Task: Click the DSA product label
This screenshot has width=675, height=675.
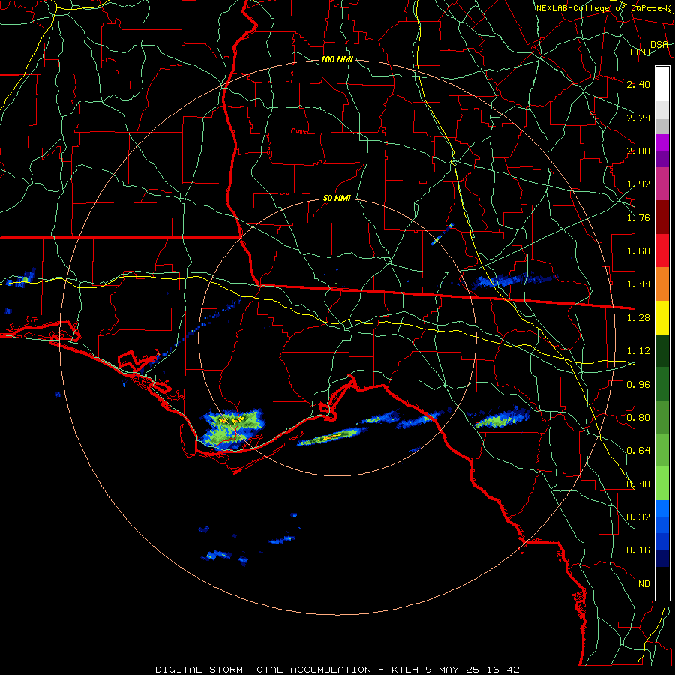Action: (x=659, y=45)
